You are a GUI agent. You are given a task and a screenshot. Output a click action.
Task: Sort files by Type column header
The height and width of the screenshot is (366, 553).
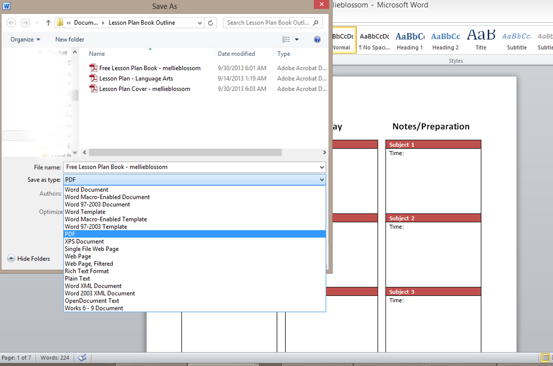284,54
